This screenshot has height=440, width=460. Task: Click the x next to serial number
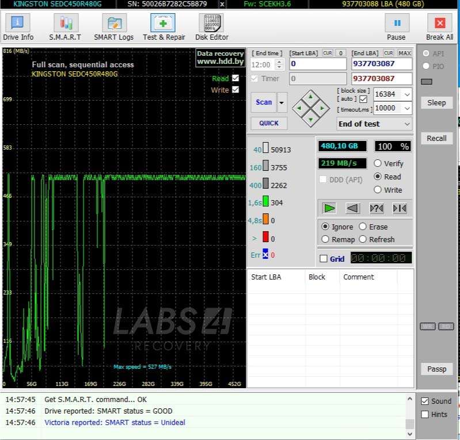coord(222,4)
